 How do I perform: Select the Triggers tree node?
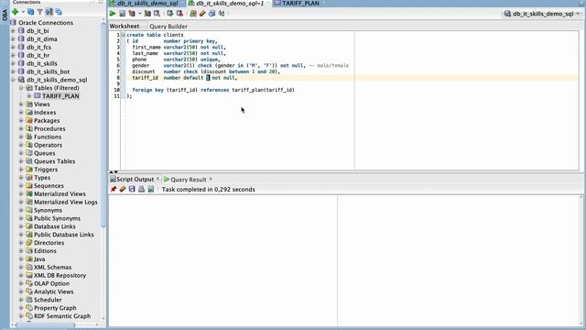pos(46,170)
